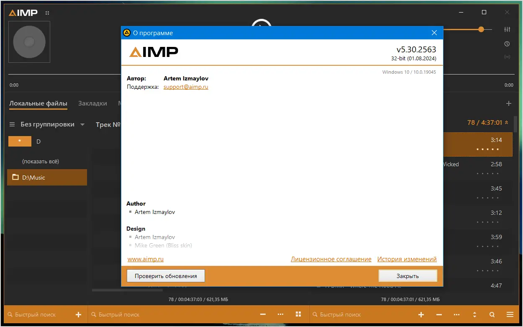Click the track seek bar
The image size is (523, 327).
point(261,75)
